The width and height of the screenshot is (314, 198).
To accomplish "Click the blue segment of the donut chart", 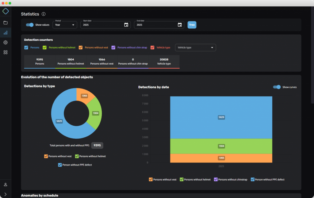I will [61, 129].
